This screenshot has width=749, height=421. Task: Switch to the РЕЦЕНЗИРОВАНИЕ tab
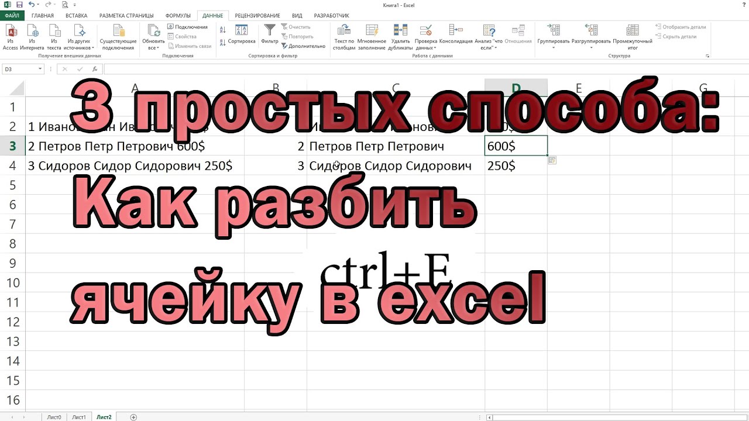[x=257, y=15]
